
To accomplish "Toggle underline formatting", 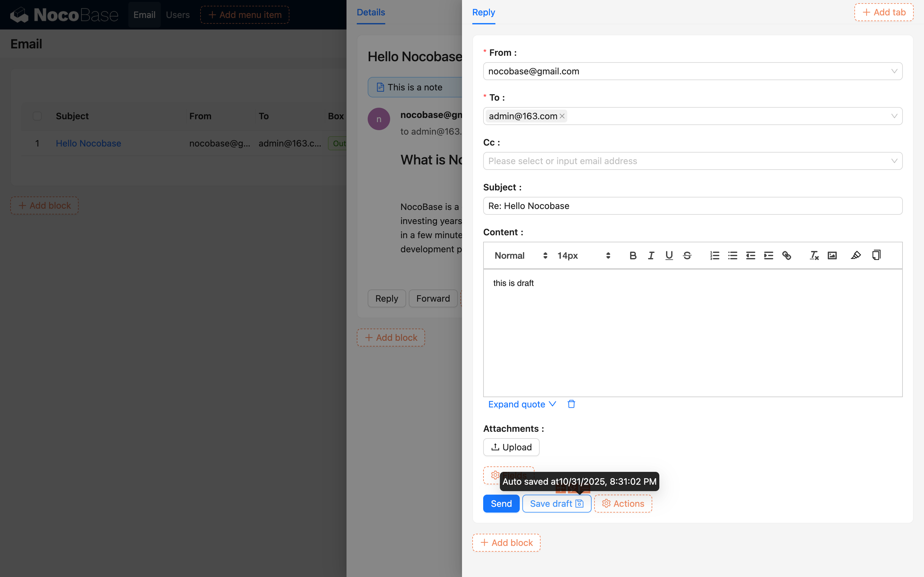I will point(669,256).
